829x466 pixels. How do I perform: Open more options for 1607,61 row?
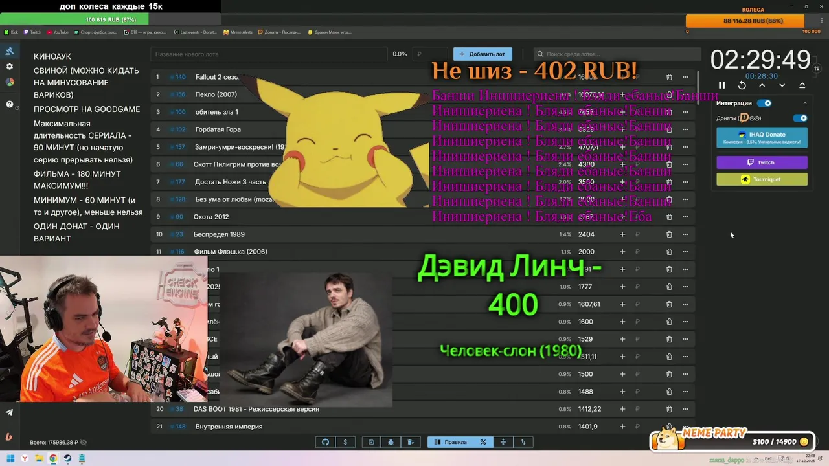point(685,304)
